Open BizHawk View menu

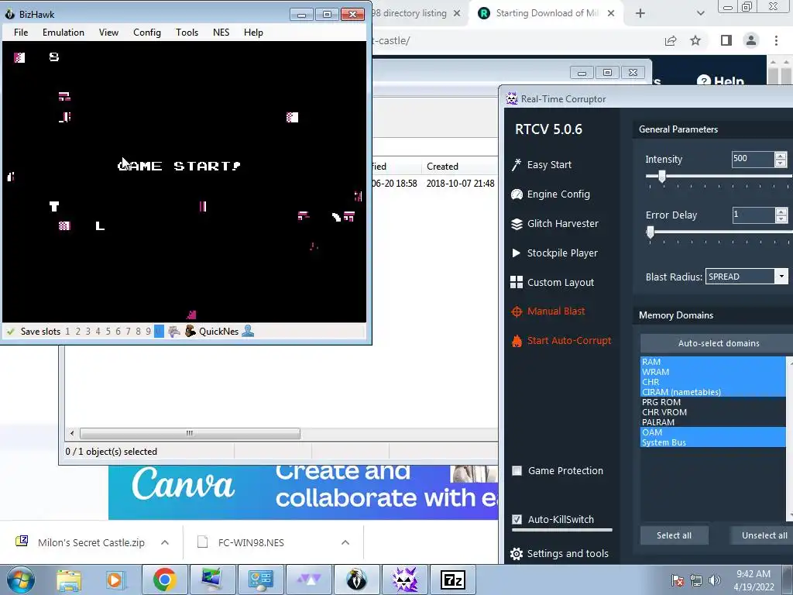[108, 33]
